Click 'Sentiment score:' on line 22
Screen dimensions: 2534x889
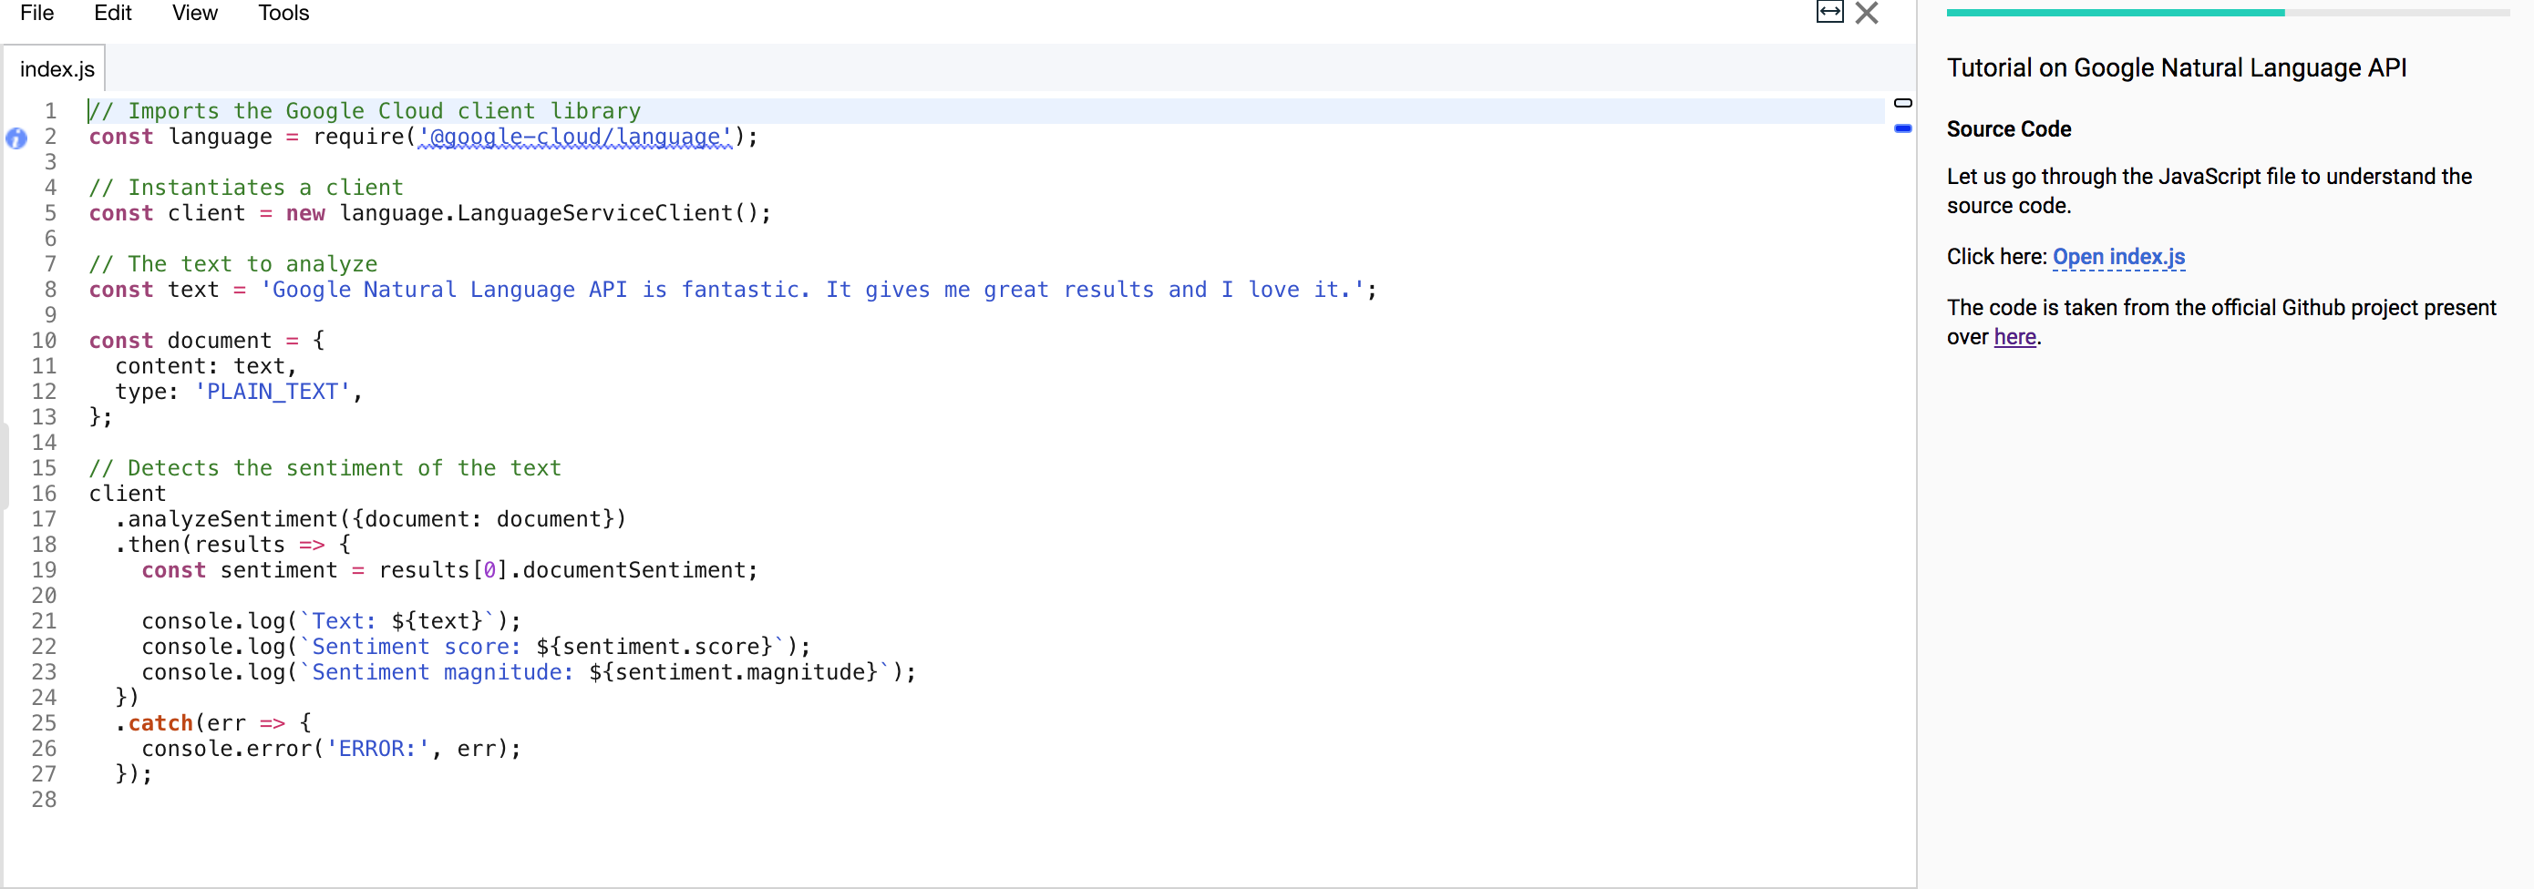click(x=416, y=646)
